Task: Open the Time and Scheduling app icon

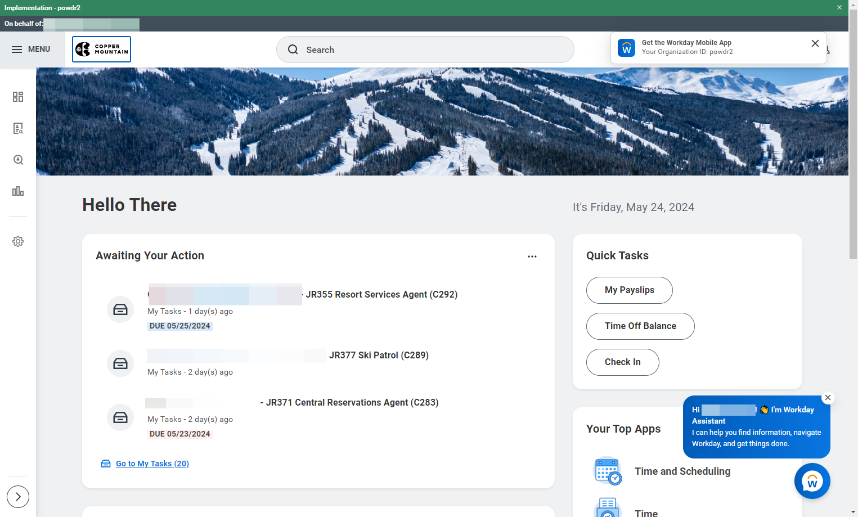Action: 608,471
